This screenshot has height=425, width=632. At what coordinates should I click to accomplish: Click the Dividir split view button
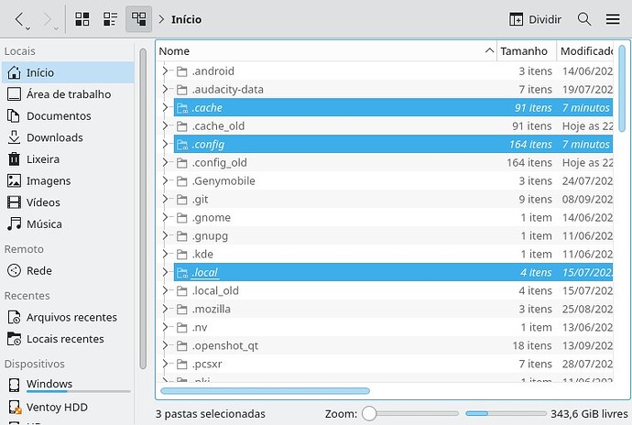(x=535, y=19)
